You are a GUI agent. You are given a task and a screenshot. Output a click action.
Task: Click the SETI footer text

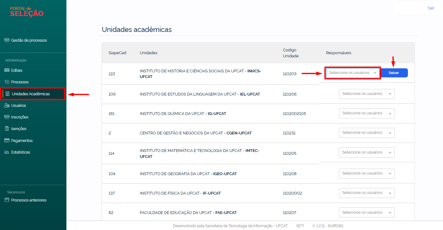pos(300,226)
